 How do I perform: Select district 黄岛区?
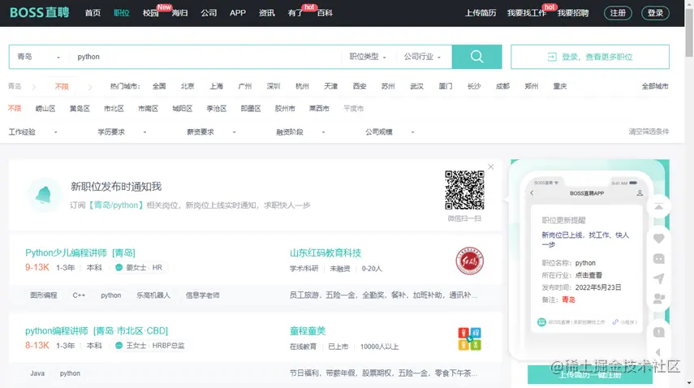[x=80, y=109]
